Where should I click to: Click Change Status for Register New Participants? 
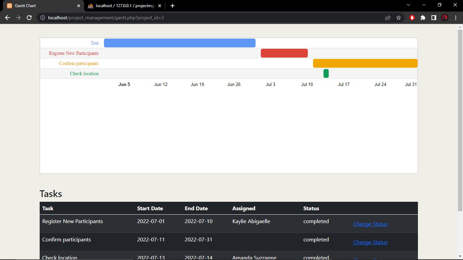[370, 224]
